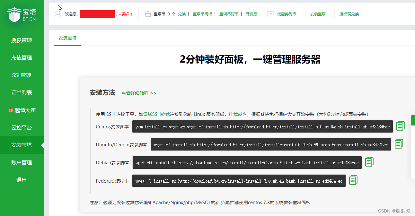The height and width of the screenshot is (216, 415).
Task: Click the BT.CN 宝塔 logo
Action: point(22,14)
